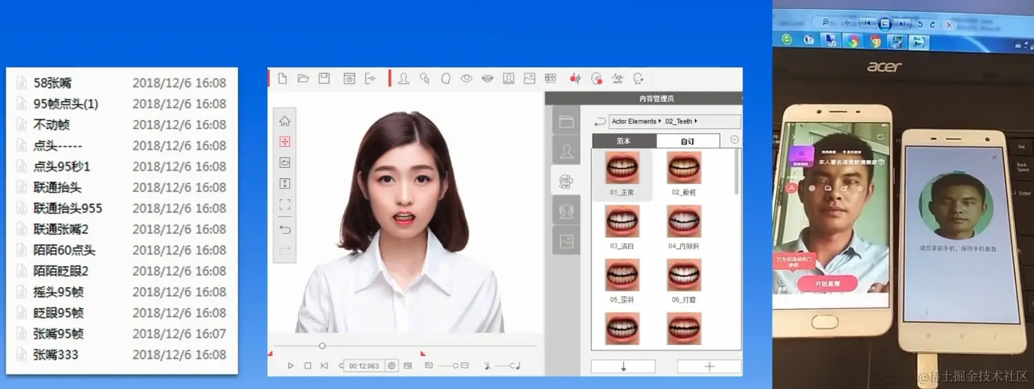Select the red move camera tool

click(x=285, y=141)
